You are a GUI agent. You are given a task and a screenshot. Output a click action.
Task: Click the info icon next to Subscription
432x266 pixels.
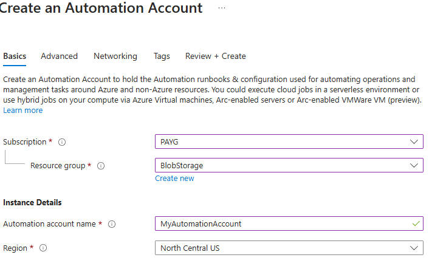(62, 142)
